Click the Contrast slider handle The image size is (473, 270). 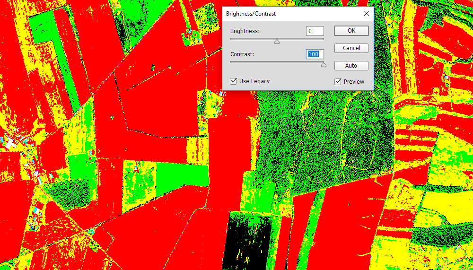pyautogui.click(x=324, y=65)
